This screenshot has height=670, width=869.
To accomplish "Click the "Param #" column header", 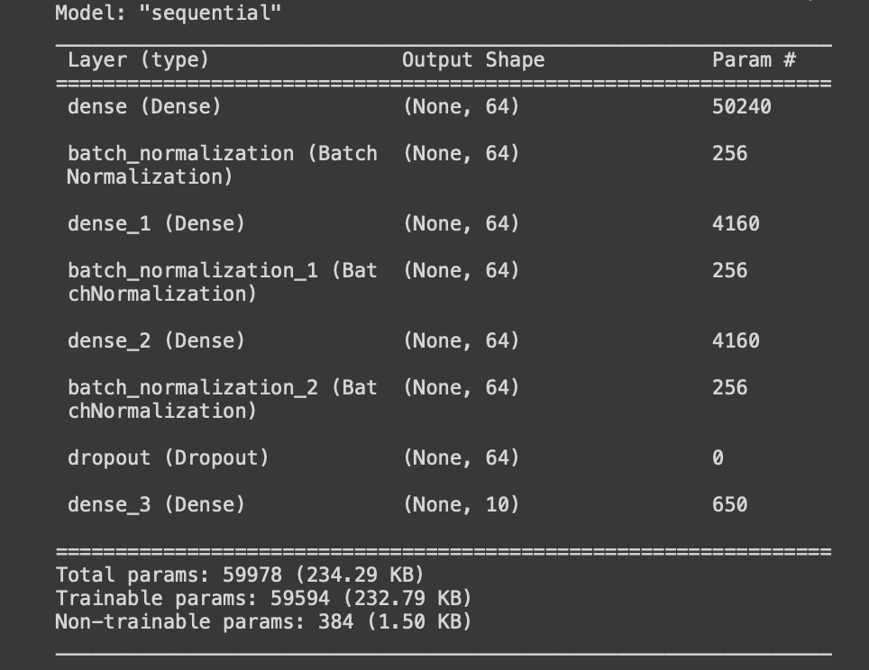I will (x=754, y=59).
